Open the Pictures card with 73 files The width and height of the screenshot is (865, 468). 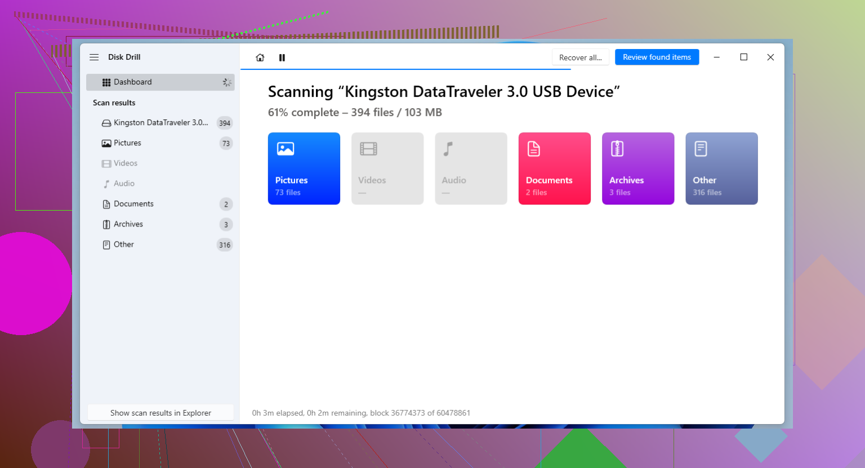point(304,168)
